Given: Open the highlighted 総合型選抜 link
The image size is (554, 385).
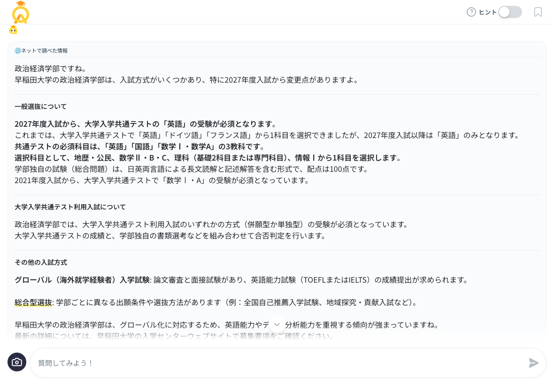Looking at the screenshot, I should tap(33, 302).
